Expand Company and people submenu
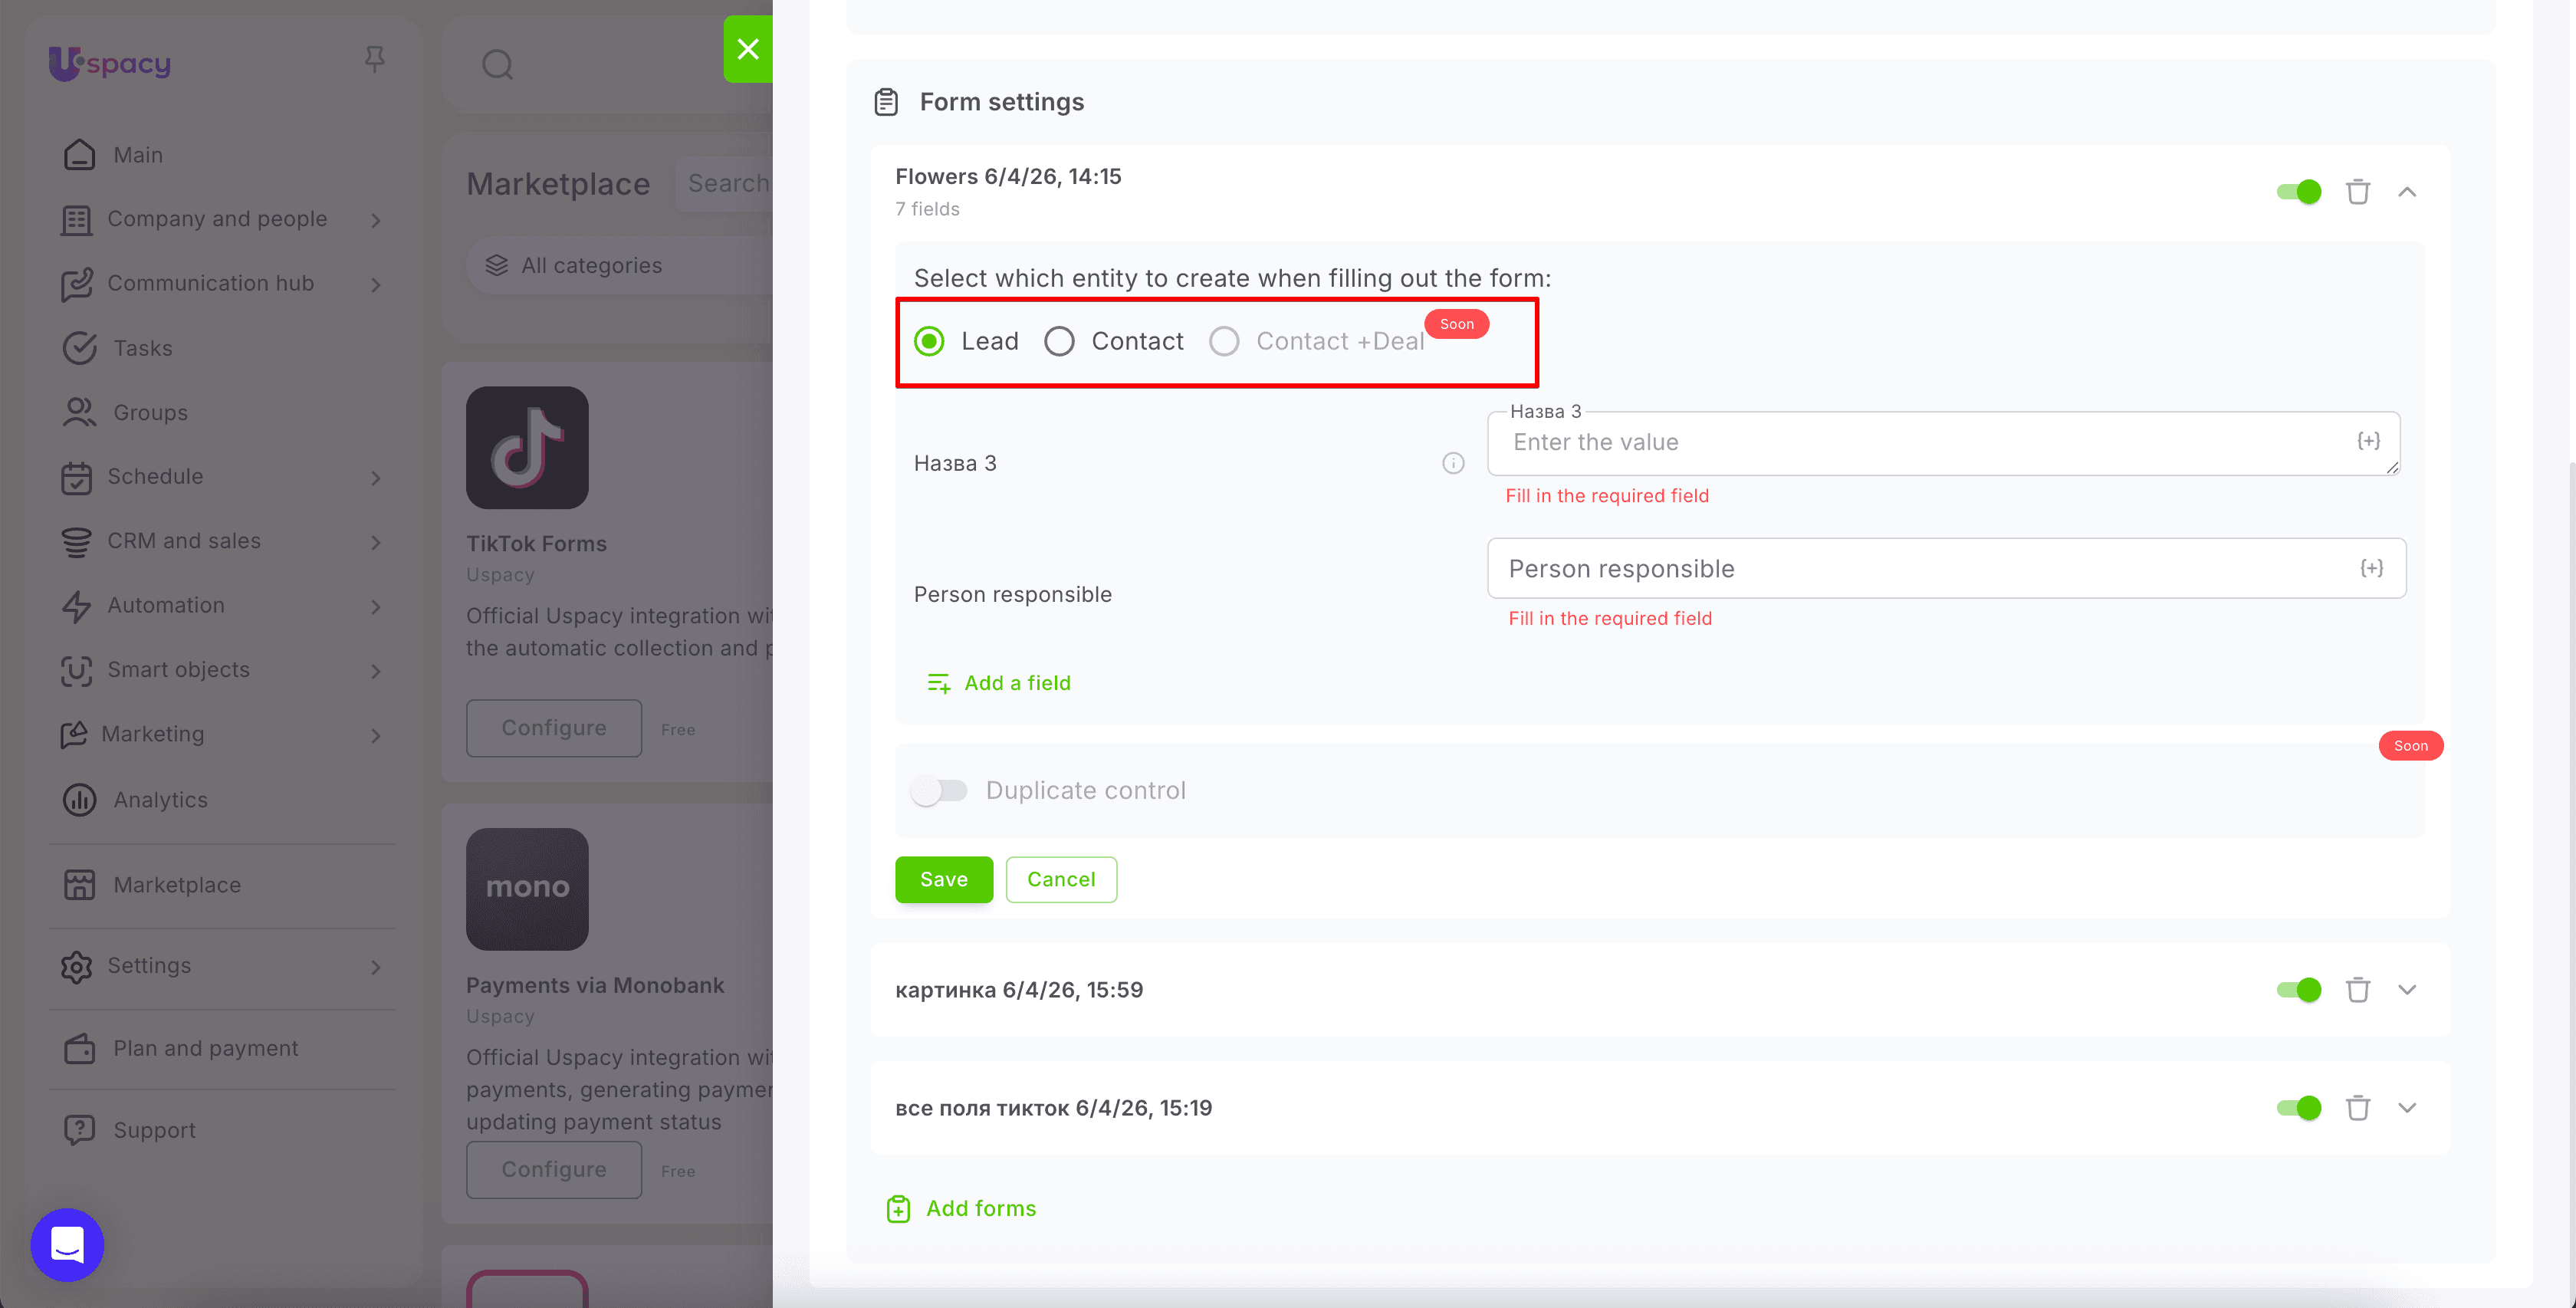This screenshot has width=2576, height=1308. tap(376, 220)
